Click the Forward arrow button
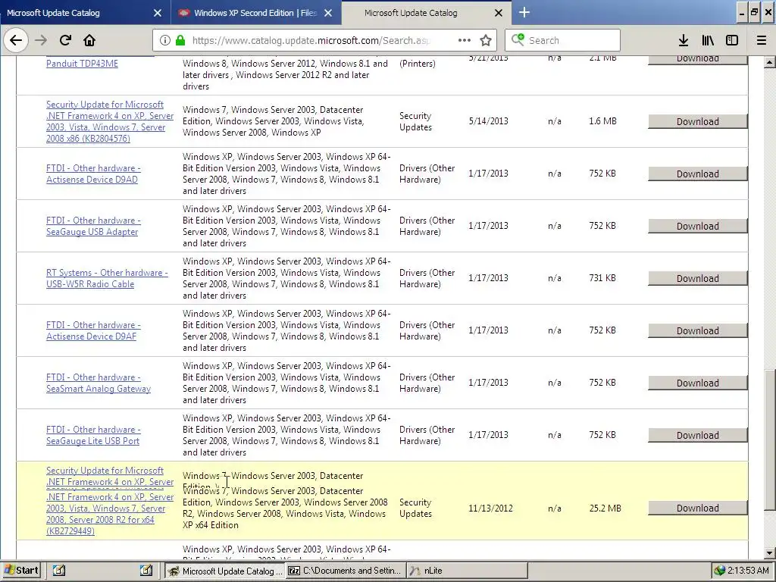This screenshot has width=776, height=582. (x=41, y=40)
